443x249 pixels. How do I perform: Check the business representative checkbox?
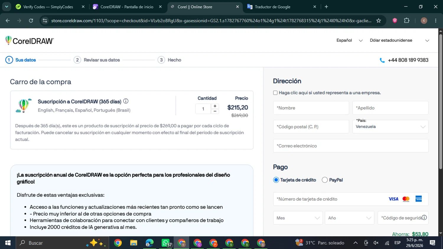pos(275,93)
